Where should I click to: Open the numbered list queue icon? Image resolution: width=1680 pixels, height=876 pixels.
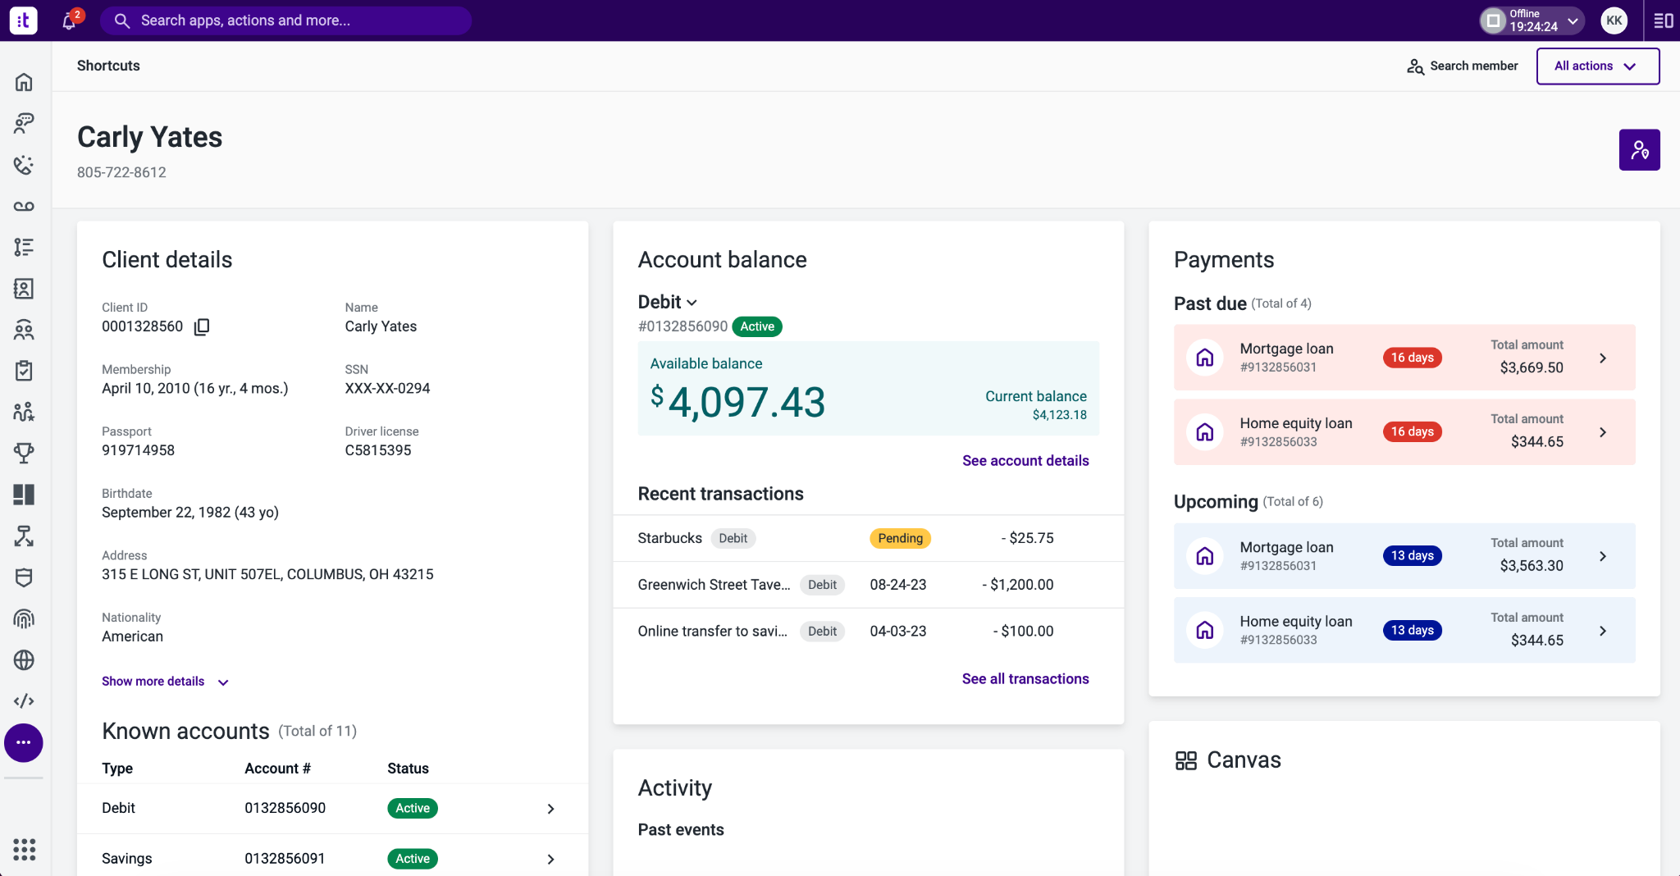[x=24, y=247]
